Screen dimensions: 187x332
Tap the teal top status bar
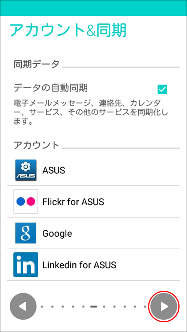pos(94,8)
